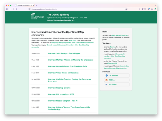The height and width of the screenshot is (121, 162).
Task: Open the extensions icon in toolbar
Action: tap(152, 9)
